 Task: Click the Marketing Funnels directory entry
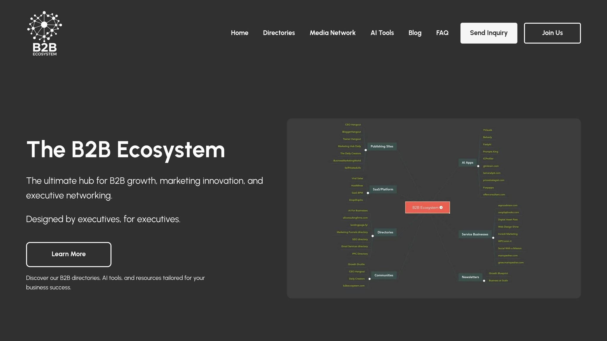(x=352, y=232)
